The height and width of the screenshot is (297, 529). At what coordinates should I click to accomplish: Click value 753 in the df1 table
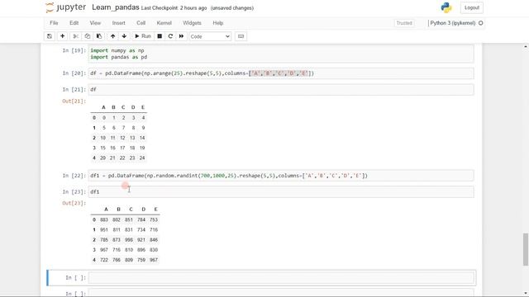tap(154, 219)
